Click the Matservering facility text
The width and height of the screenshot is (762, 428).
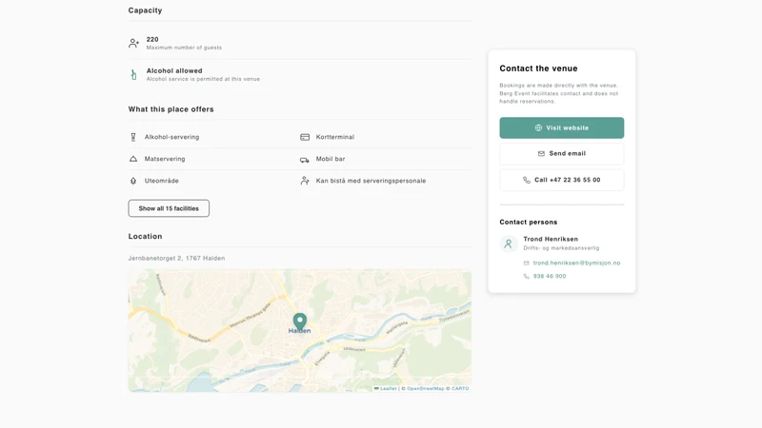point(165,159)
